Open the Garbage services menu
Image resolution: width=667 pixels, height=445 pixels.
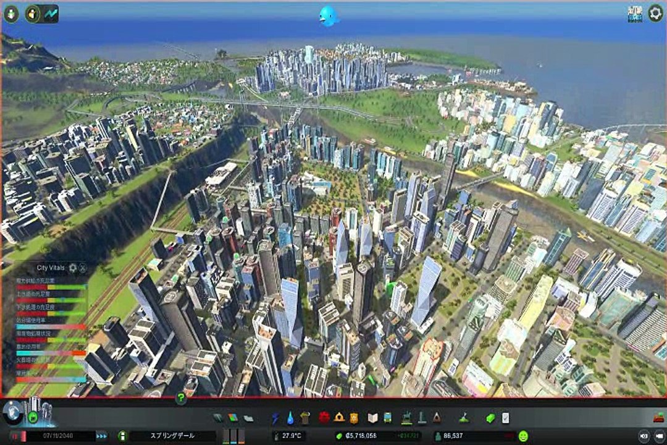click(x=304, y=418)
